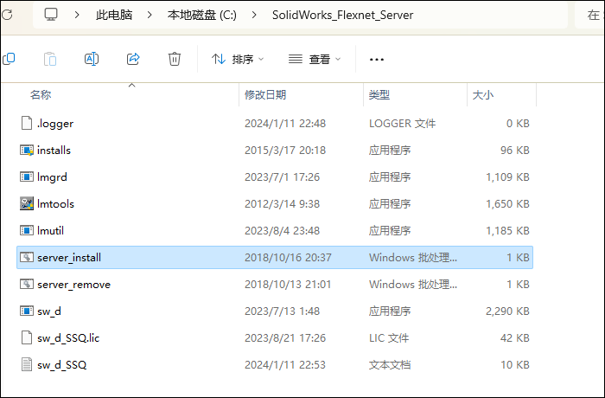Click the lmutil application icon

[x=27, y=230]
